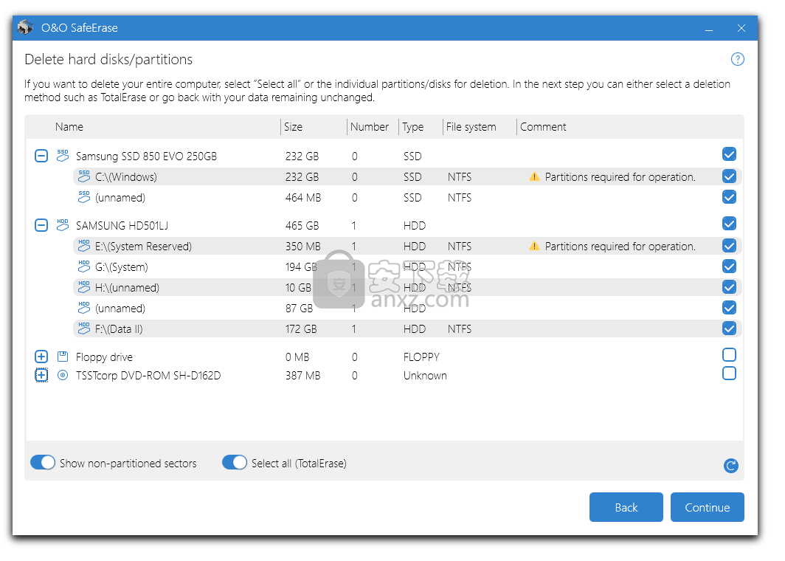
Task: Click HDD icon beside F:\(Data II)
Action: coord(83,328)
